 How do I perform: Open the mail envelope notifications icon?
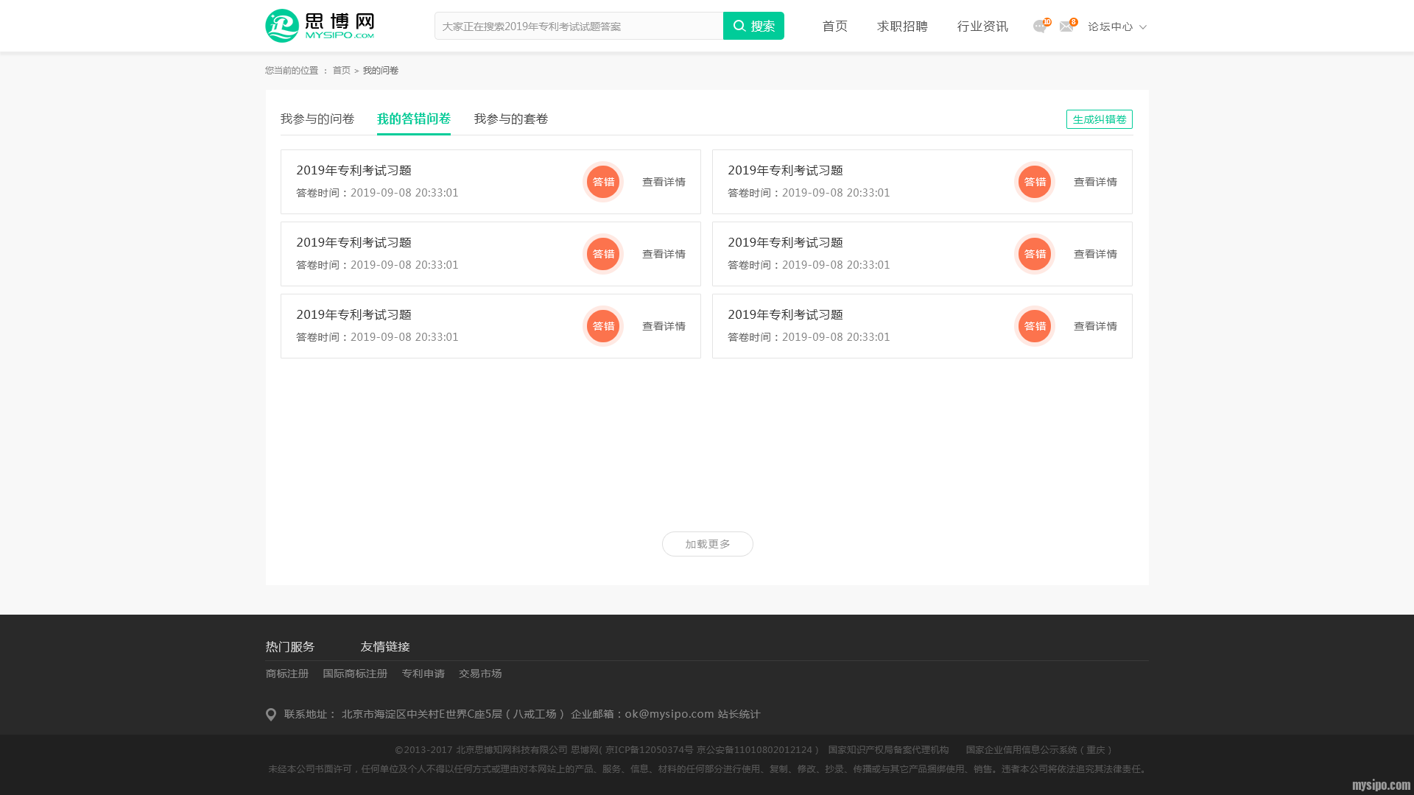pos(1066,26)
